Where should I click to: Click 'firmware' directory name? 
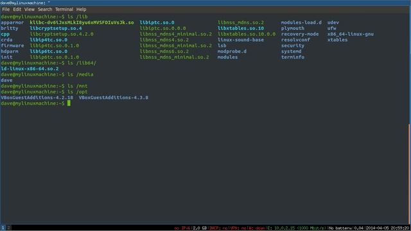pos(12,46)
